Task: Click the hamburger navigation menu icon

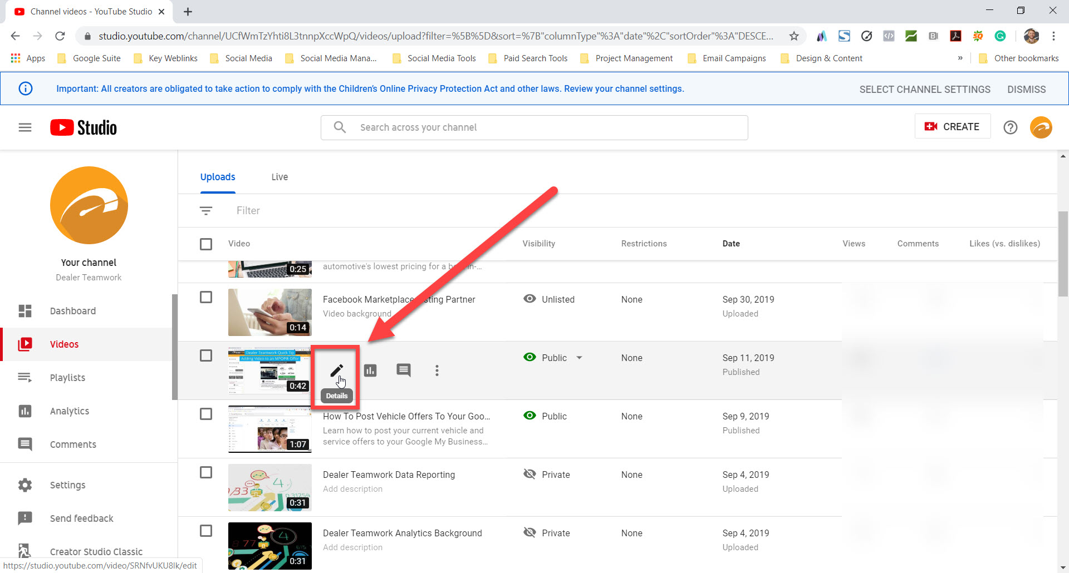Action: tap(24, 127)
